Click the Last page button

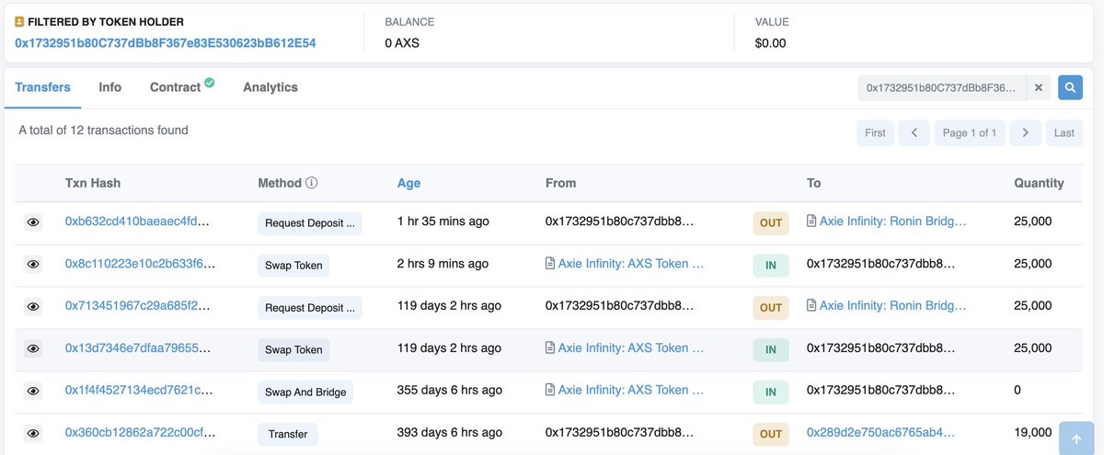coord(1064,133)
